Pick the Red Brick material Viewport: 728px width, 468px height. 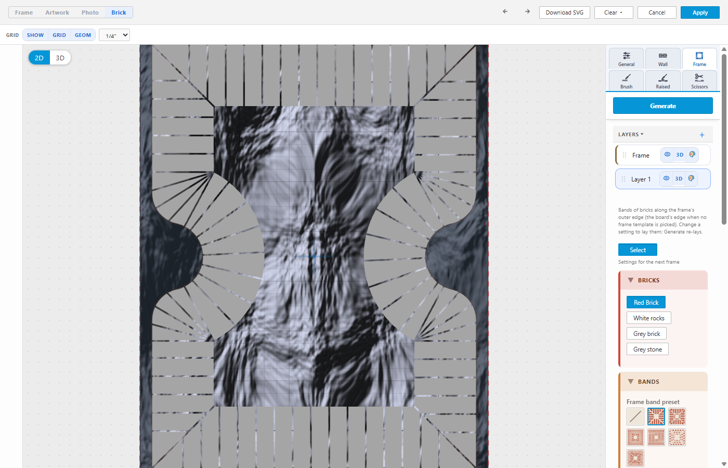[x=646, y=302]
